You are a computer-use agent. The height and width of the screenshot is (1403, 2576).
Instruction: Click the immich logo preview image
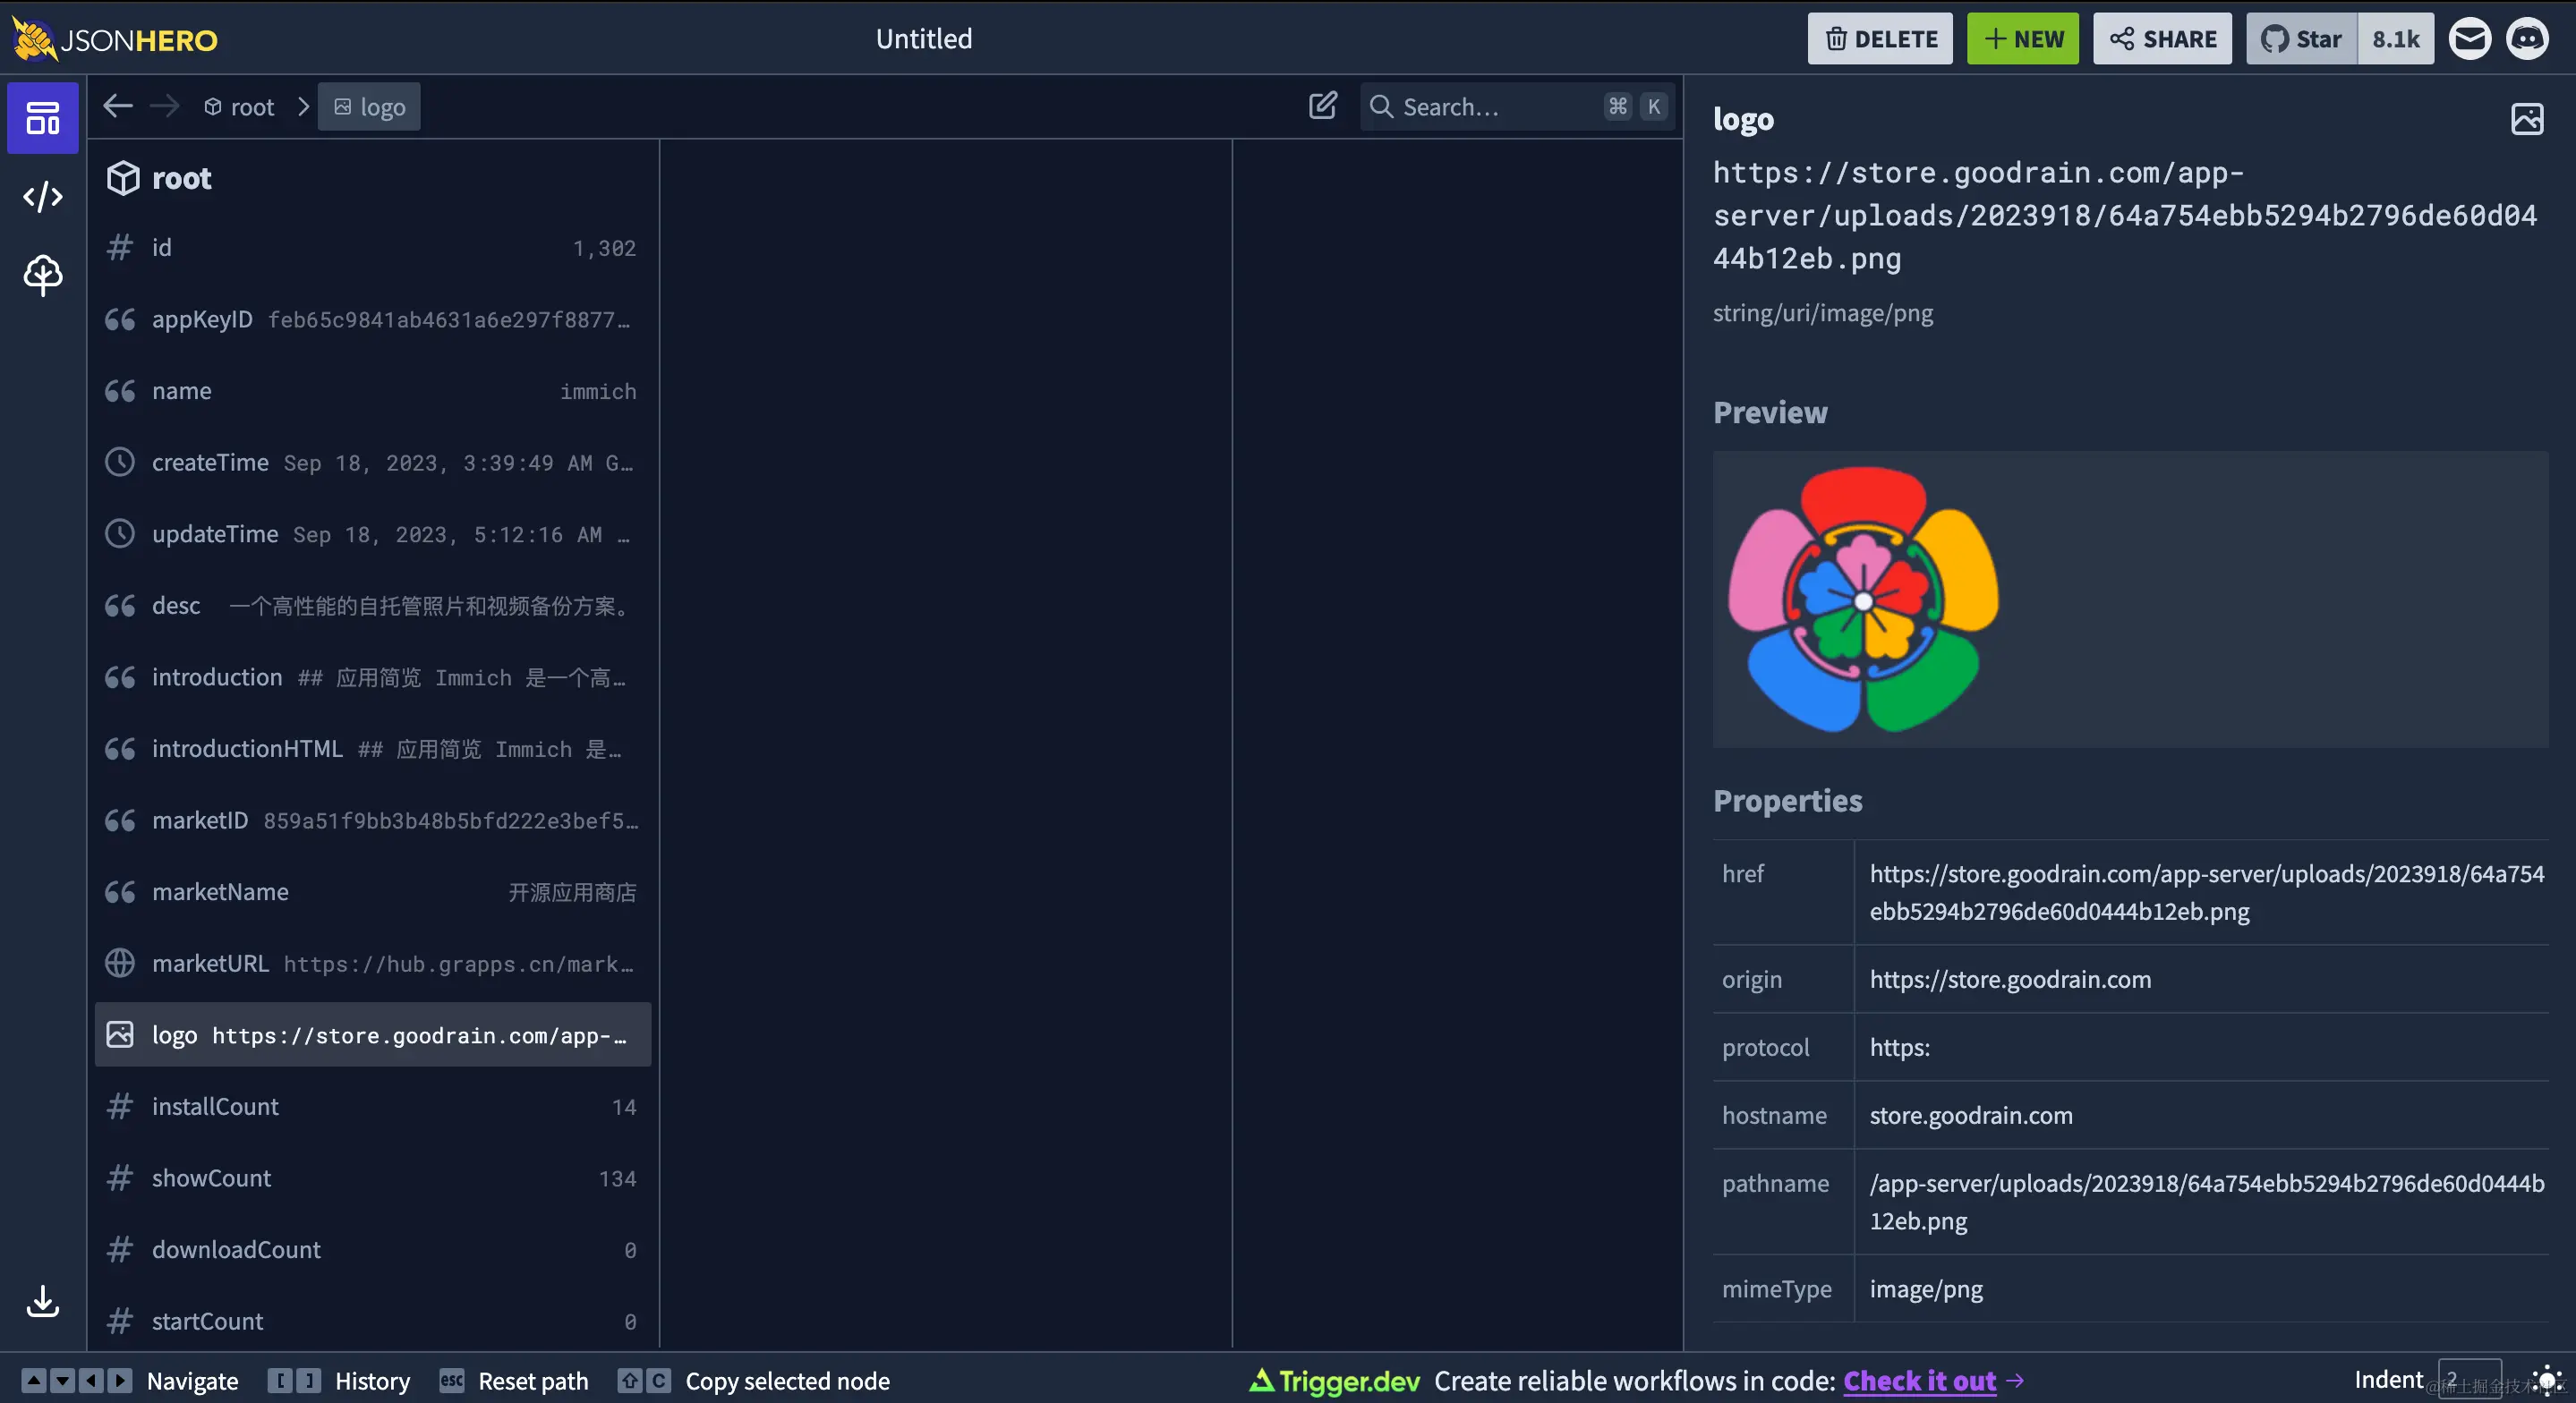tap(1863, 599)
